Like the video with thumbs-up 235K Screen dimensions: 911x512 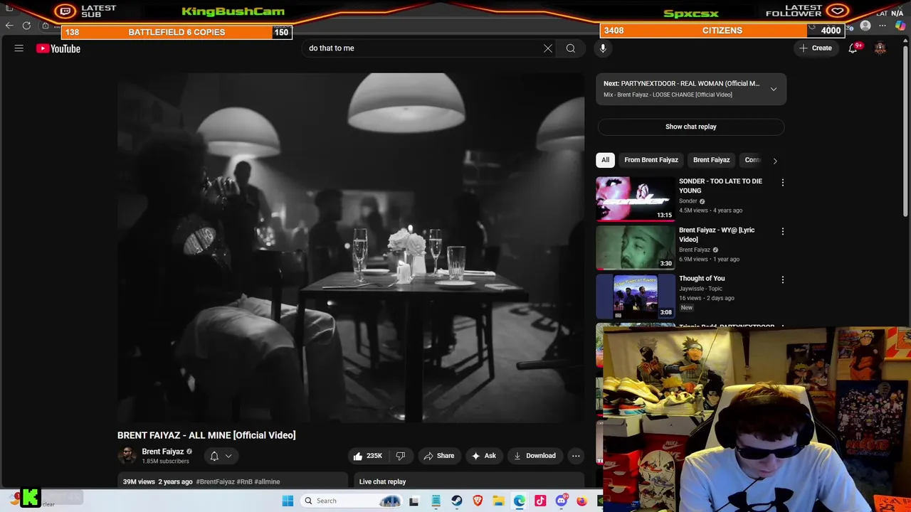tap(367, 456)
